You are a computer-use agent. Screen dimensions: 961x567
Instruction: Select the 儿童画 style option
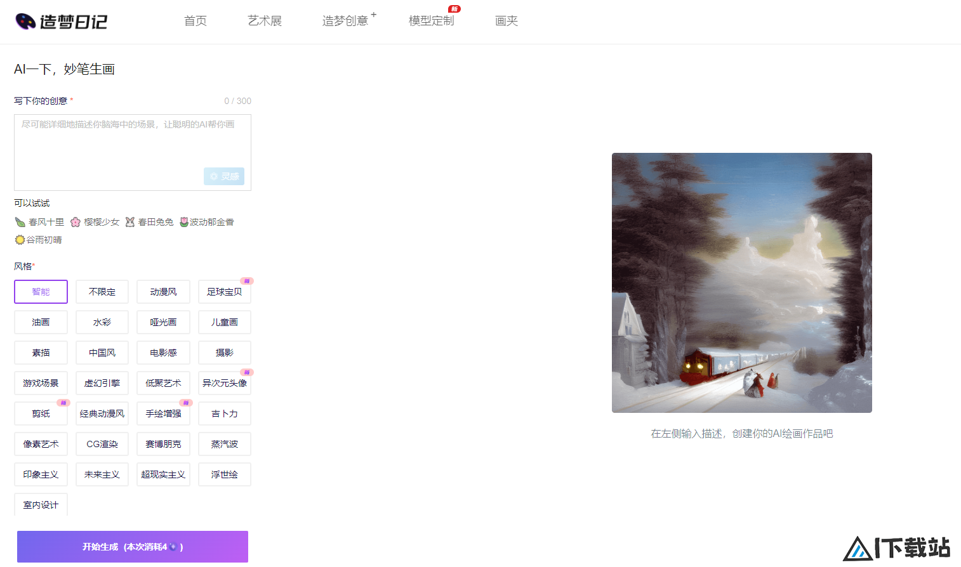225,322
